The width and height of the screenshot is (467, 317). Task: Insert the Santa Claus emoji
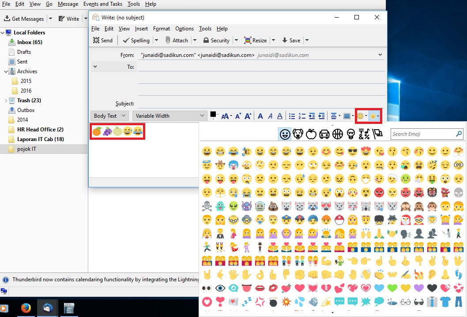coord(406,220)
